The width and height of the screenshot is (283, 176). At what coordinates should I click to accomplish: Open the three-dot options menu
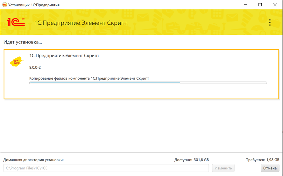click(x=270, y=23)
